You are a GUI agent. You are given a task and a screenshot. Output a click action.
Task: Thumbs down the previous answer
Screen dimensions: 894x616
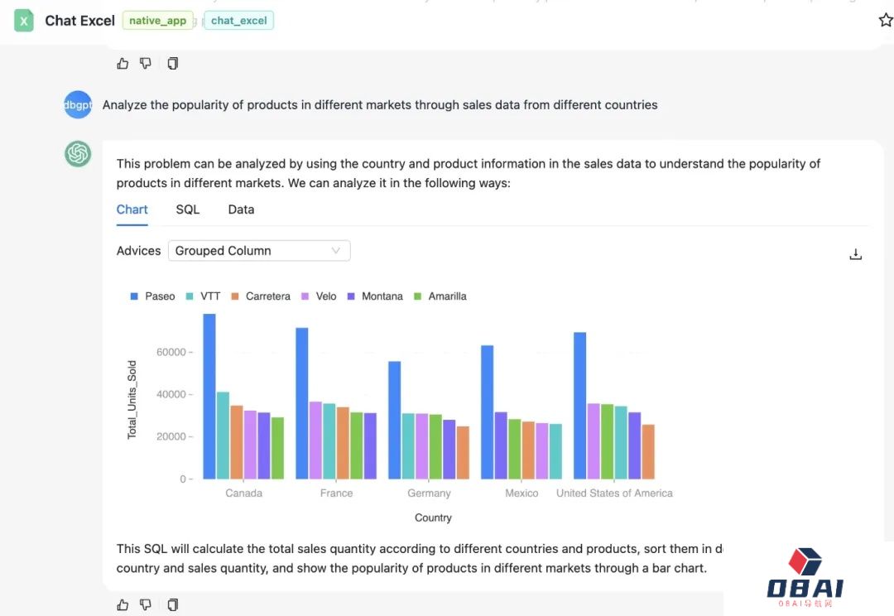pyautogui.click(x=146, y=63)
